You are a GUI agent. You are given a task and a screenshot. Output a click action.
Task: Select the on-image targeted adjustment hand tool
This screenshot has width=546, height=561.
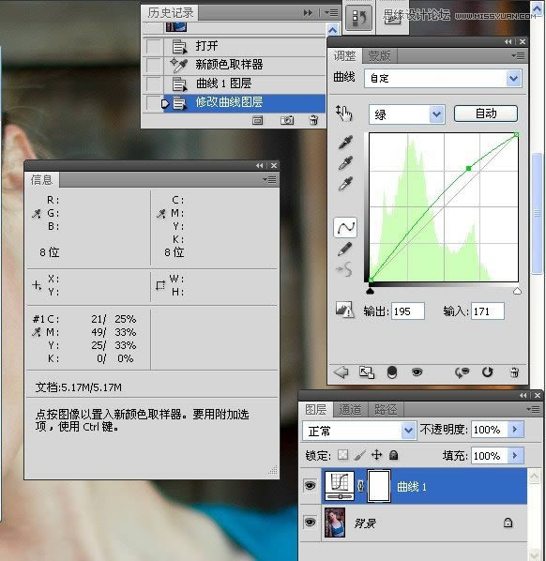point(344,114)
